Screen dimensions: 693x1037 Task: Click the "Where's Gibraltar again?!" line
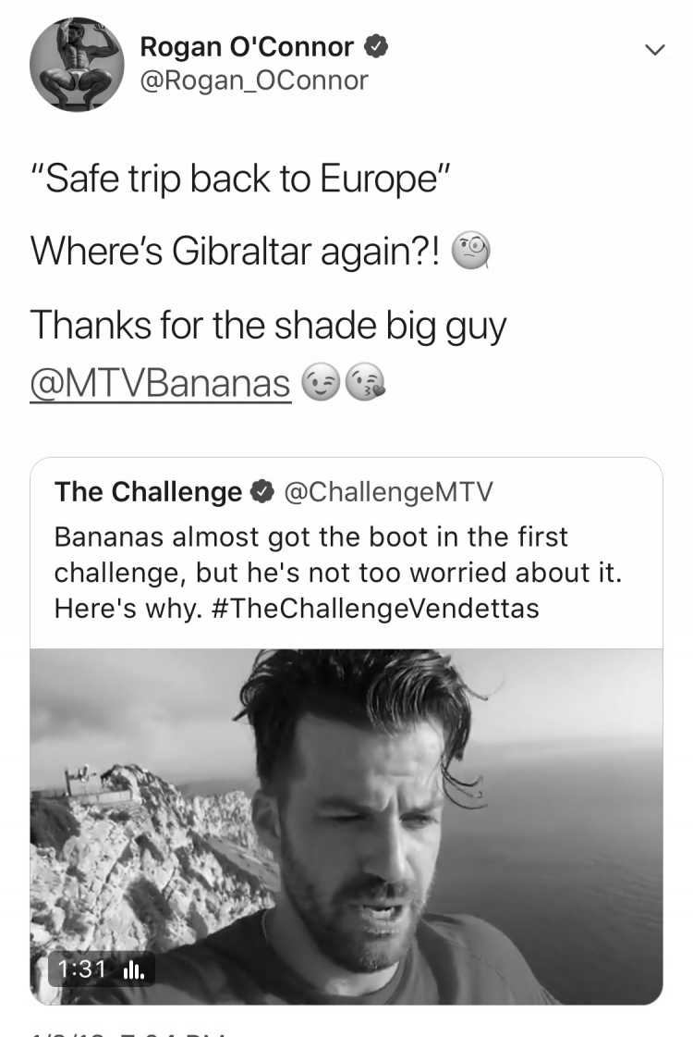[236, 252]
